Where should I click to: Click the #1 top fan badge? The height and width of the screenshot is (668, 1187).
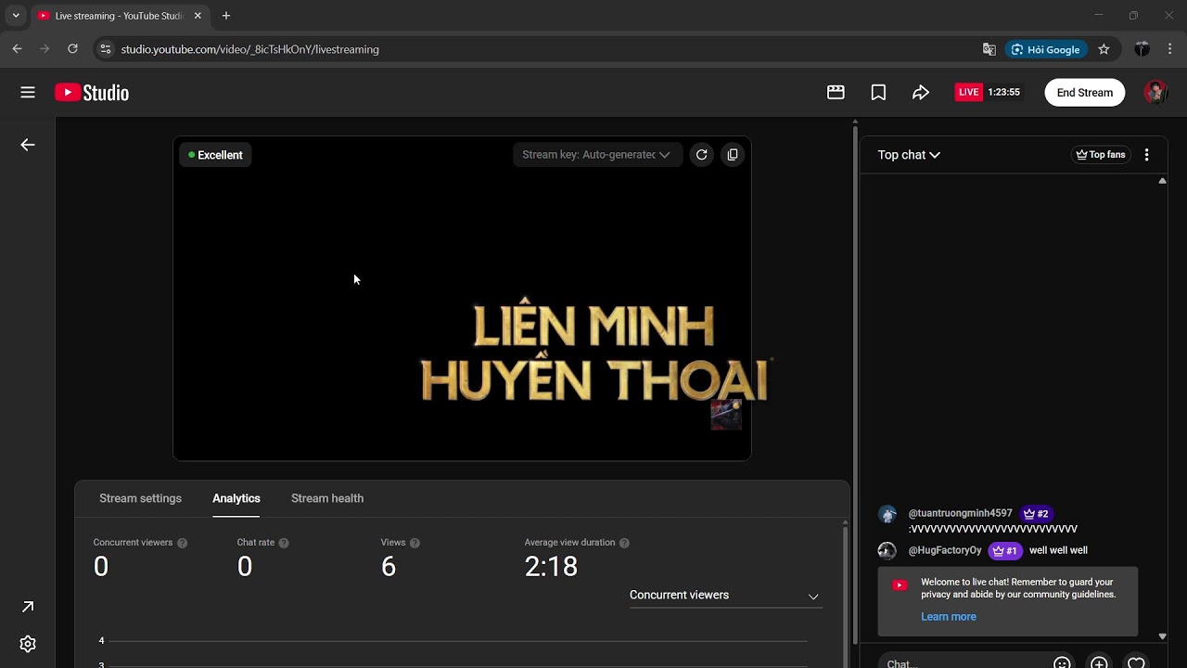pos(1005,550)
